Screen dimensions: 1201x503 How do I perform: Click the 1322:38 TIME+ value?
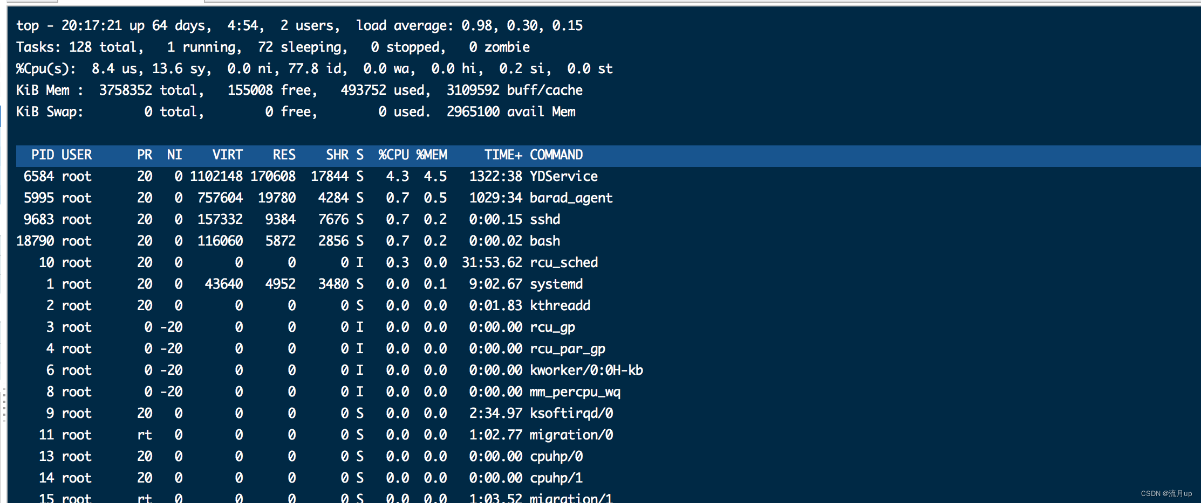click(496, 177)
